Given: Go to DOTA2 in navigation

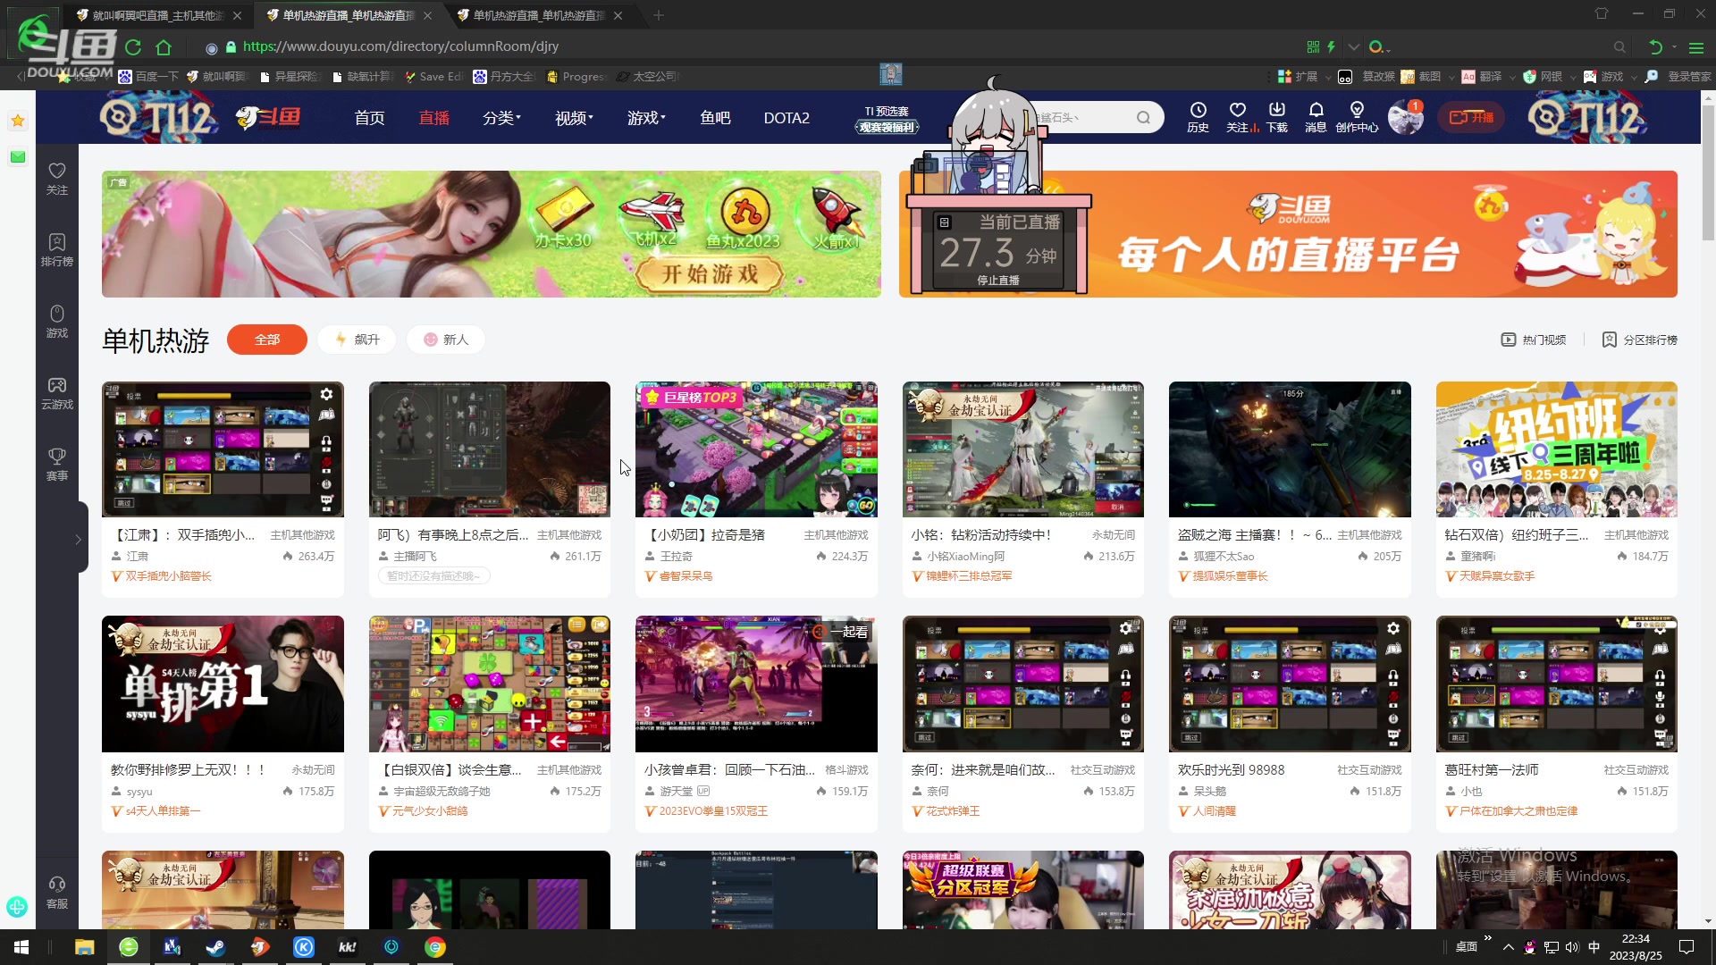Looking at the screenshot, I should click(x=786, y=118).
